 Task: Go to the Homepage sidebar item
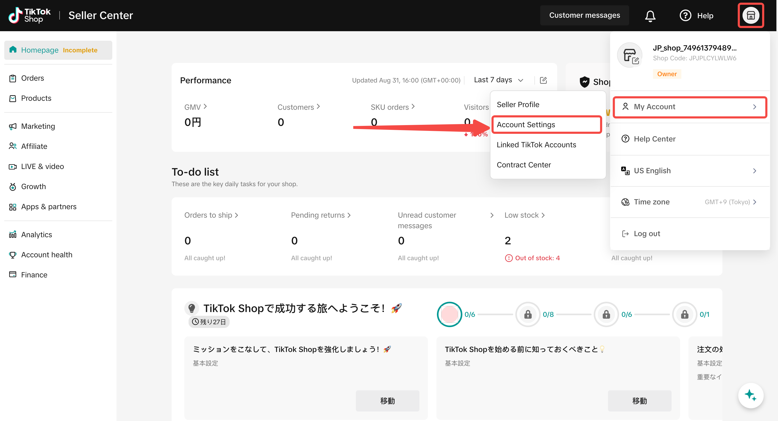click(x=58, y=50)
